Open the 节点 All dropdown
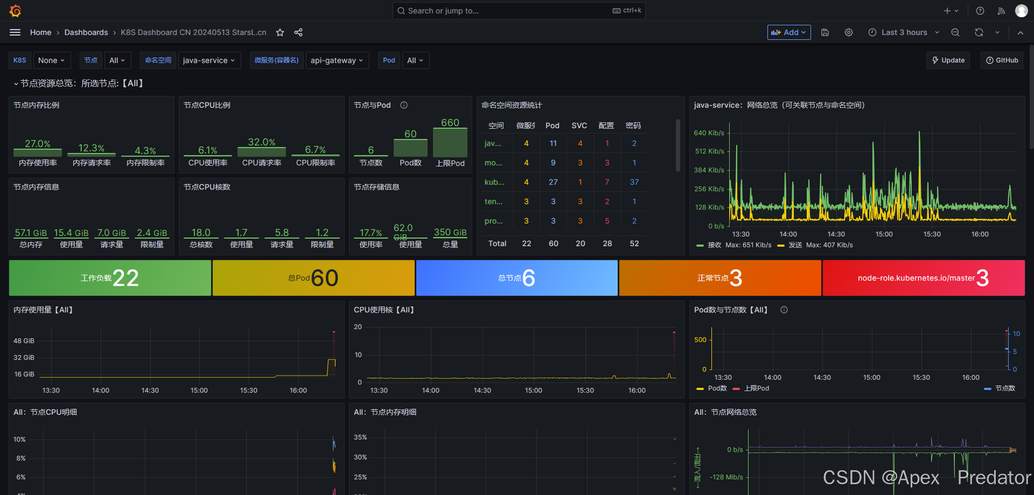 [x=117, y=60]
